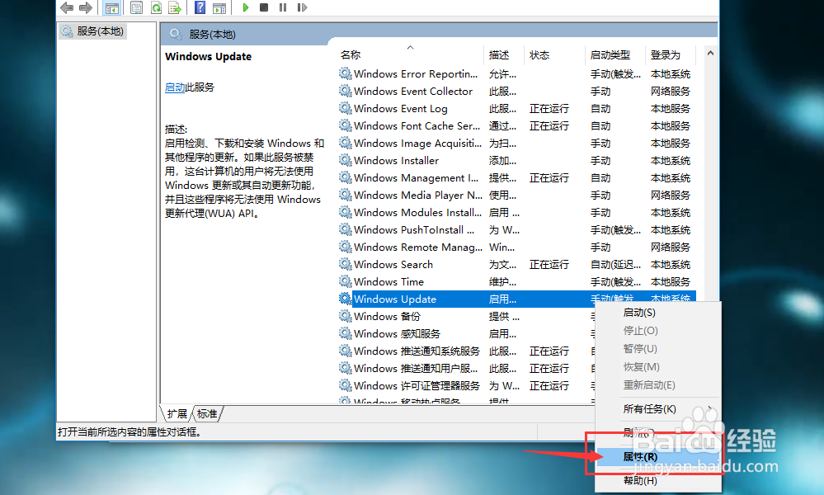Click the Pause Service toolbar icon
The image size is (824, 495).
pyautogui.click(x=283, y=7)
